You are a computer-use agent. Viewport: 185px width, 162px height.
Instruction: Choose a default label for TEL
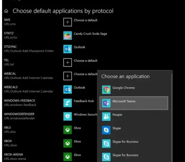tap(86, 61)
